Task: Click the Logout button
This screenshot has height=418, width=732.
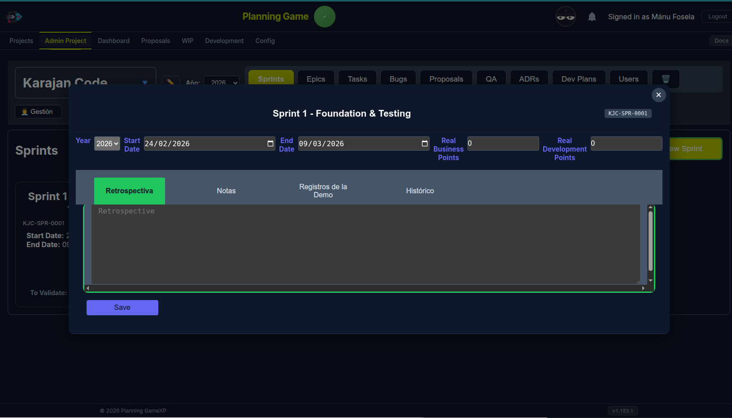Action: click(x=717, y=17)
